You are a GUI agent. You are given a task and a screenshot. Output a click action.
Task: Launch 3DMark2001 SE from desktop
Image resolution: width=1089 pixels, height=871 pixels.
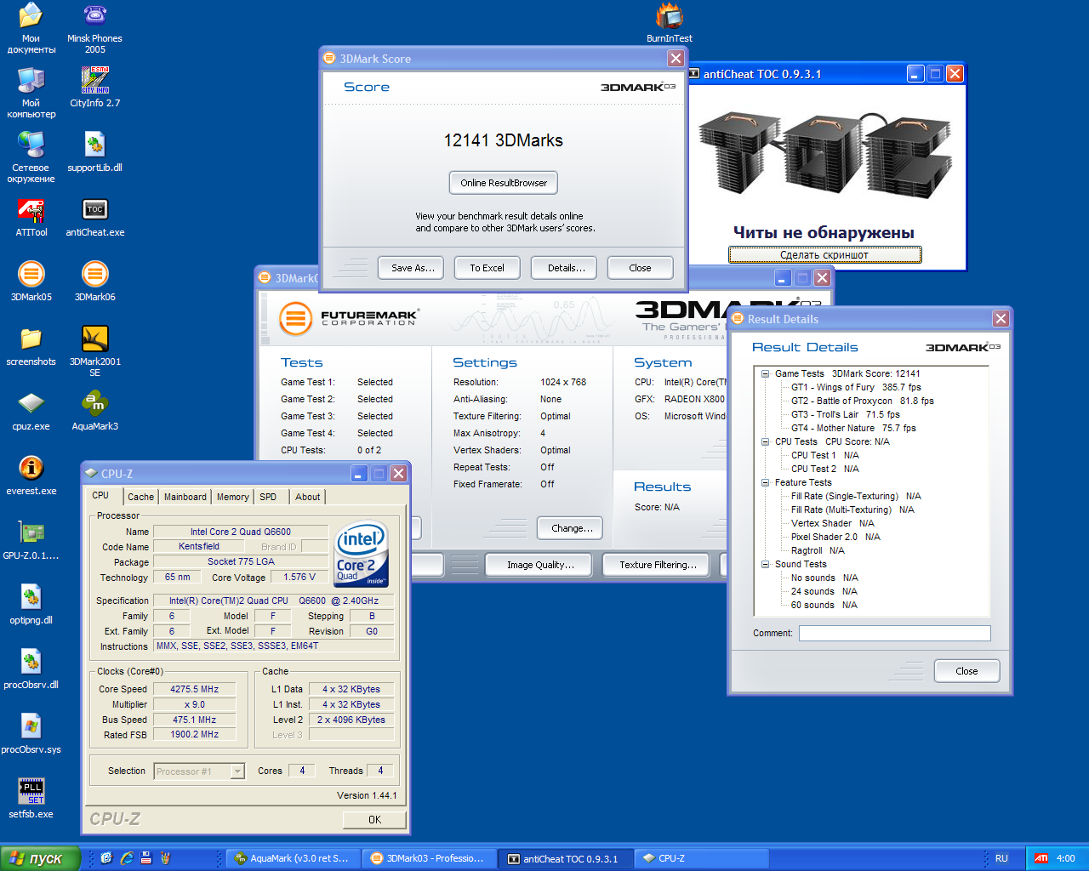(94, 350)
